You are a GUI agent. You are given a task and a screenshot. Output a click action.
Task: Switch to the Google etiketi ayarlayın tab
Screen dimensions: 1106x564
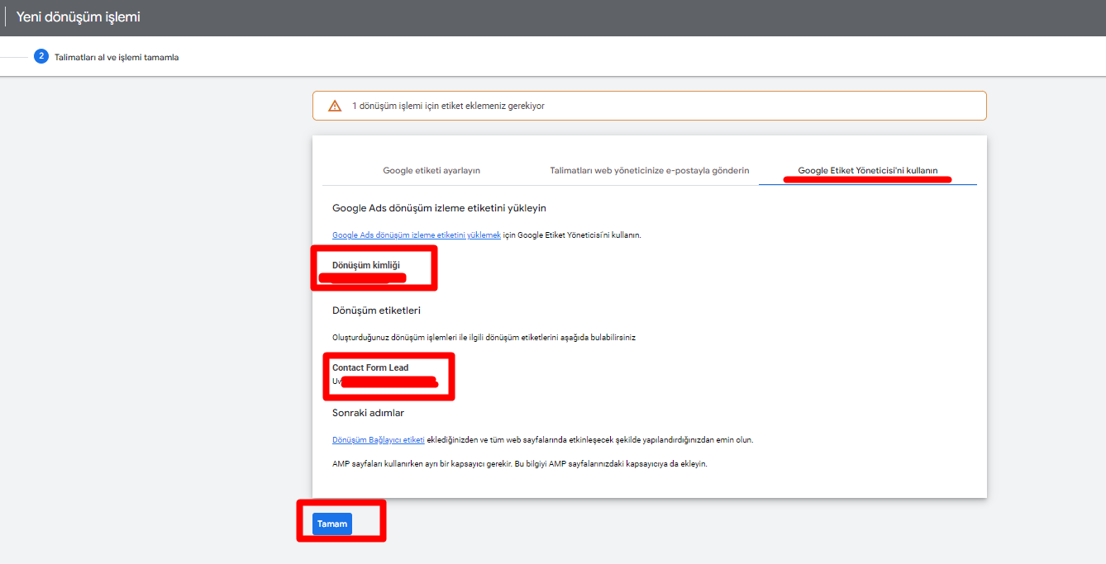click(431, 170)
